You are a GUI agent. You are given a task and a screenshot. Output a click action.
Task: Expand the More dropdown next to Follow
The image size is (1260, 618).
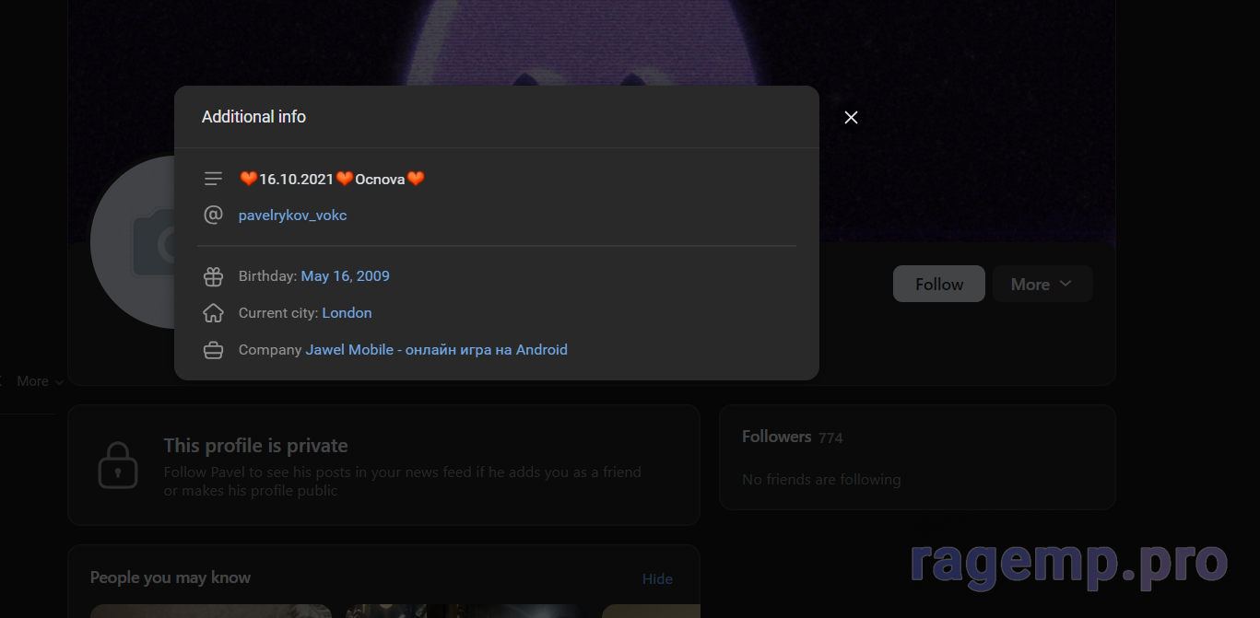tap(1042, 284)
